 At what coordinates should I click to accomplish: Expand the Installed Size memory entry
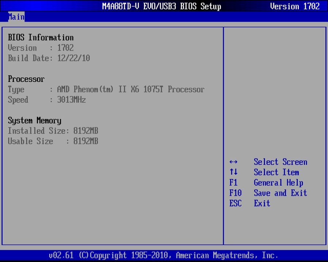coord(53,131)
